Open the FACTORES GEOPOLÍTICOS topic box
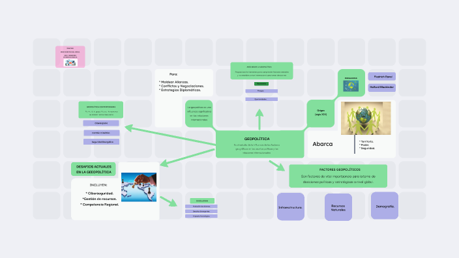Viewport: 459px width, 258px height. tap(338, 176)
